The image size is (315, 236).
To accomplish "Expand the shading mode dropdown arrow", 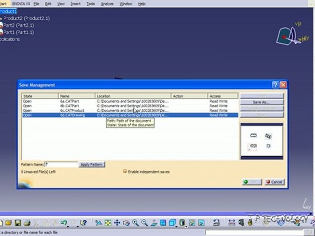I will 186,227.
